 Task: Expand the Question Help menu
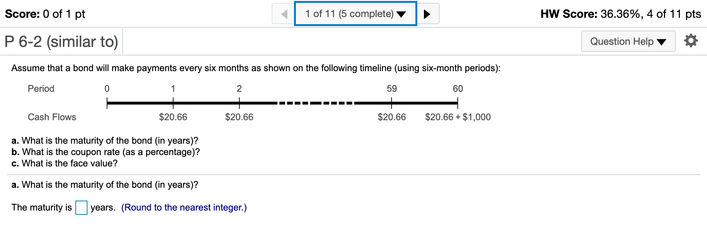click(628, 41)
